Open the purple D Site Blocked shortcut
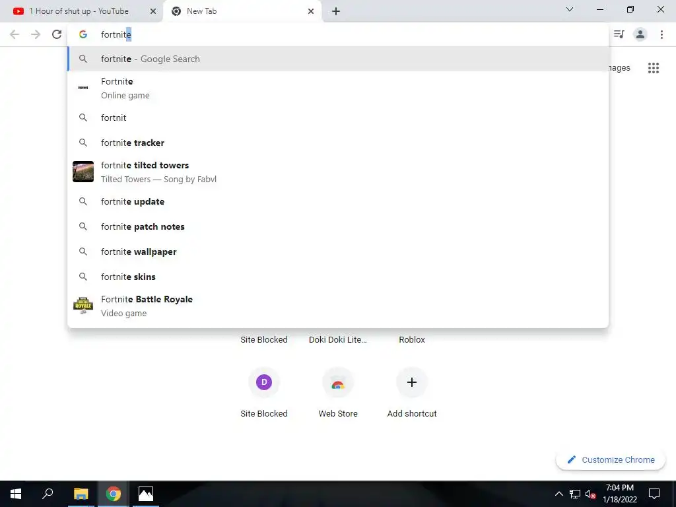This screenshot has width=676, height=507. coord(264,382)
